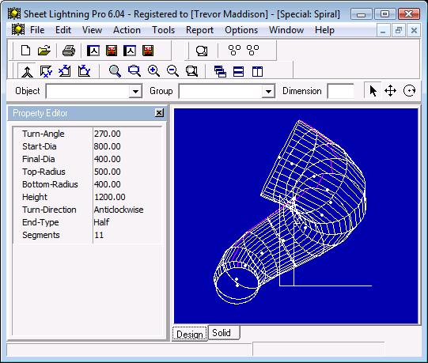This screenshot has height=363, width=428.
Task: Open the Group dropdown
Action: pyautogui.click(x=268, y=92)
